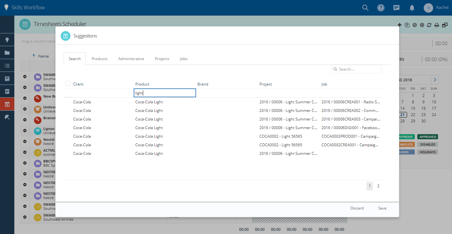
Task: Switch to the Jobs tab
Action: tap(184, 59)
